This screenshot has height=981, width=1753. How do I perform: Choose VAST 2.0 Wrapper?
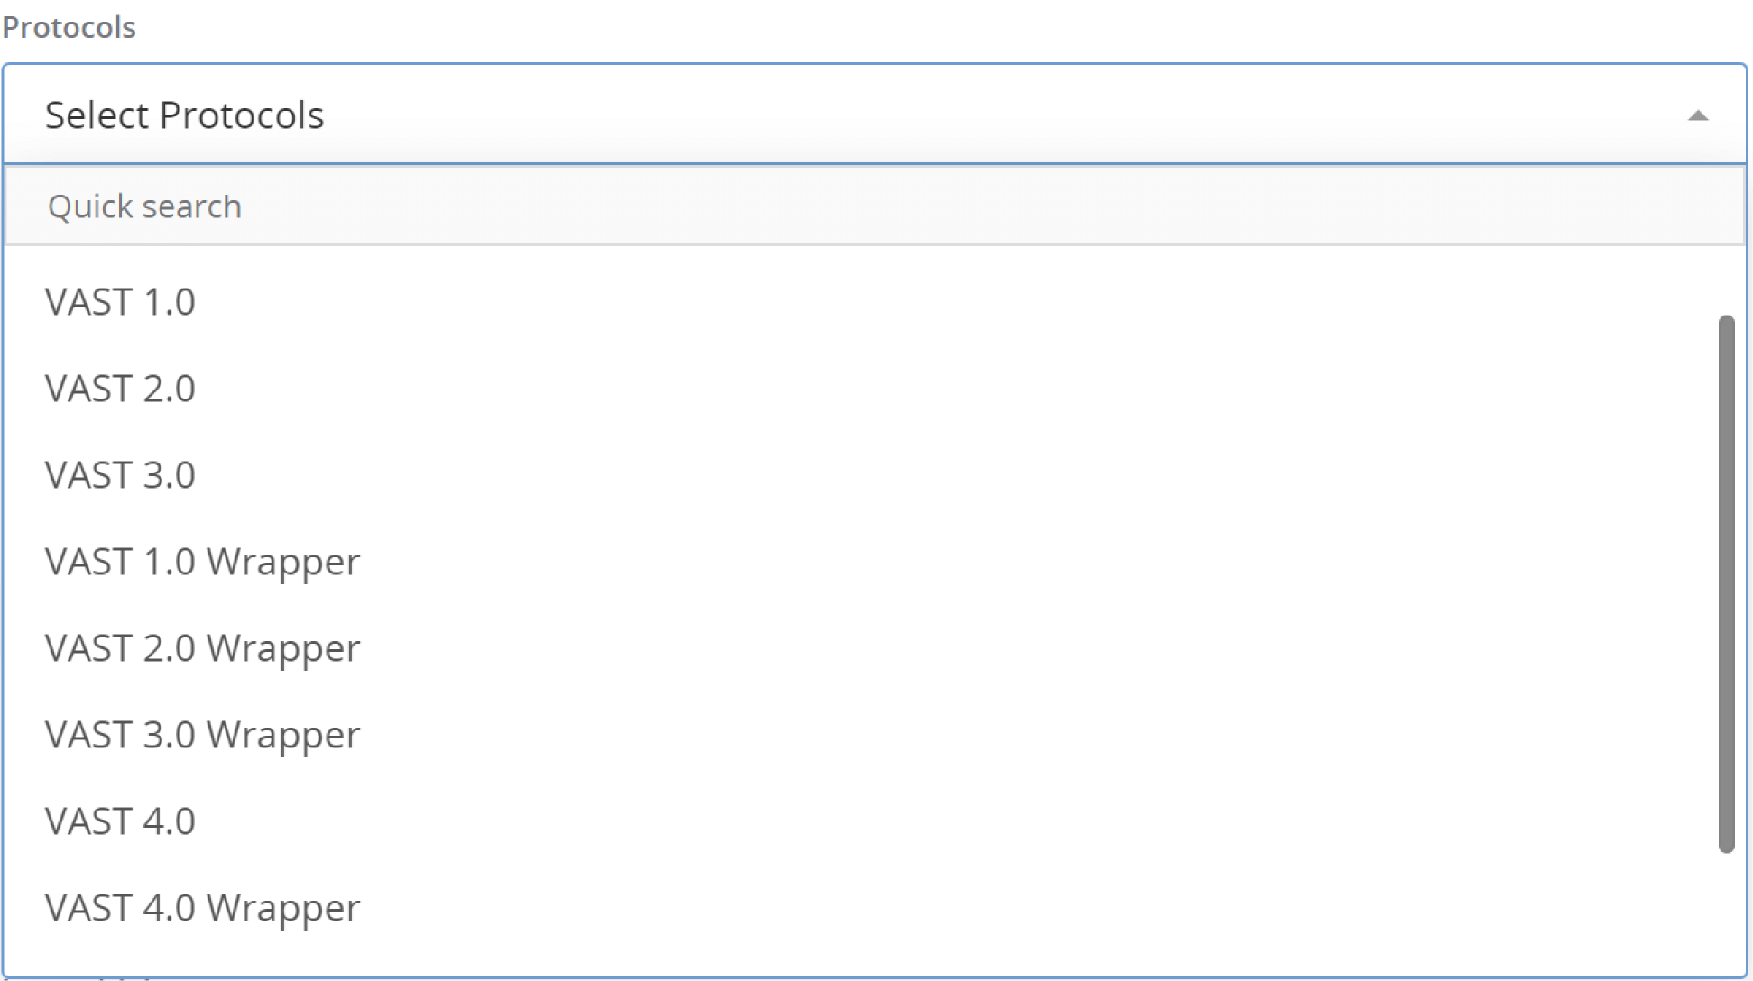click(x=202, y=648)
